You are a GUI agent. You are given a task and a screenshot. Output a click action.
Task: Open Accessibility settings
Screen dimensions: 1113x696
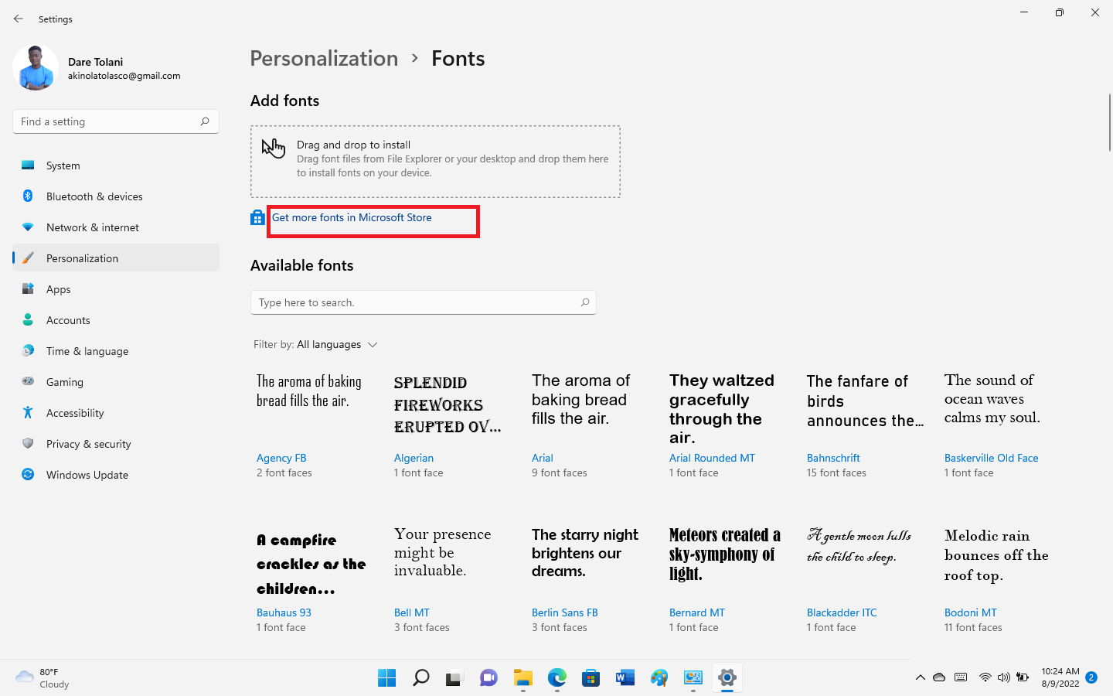(116, 413)
